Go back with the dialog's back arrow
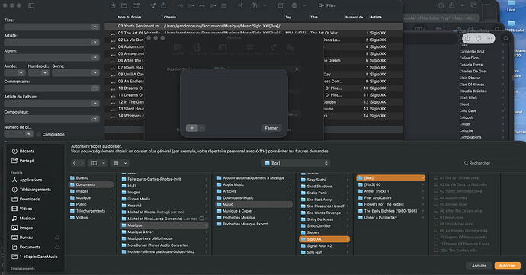Screen dimensions: 526x275 point(75,163)
